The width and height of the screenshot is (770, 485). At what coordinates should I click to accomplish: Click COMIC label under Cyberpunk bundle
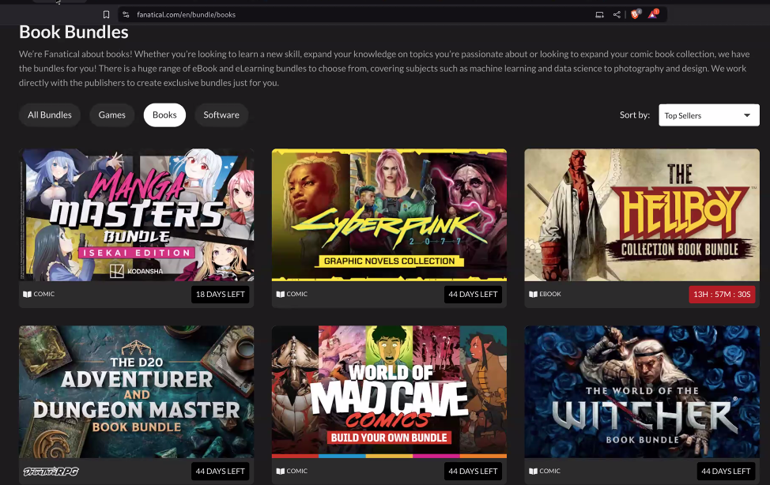coord(297,294)
